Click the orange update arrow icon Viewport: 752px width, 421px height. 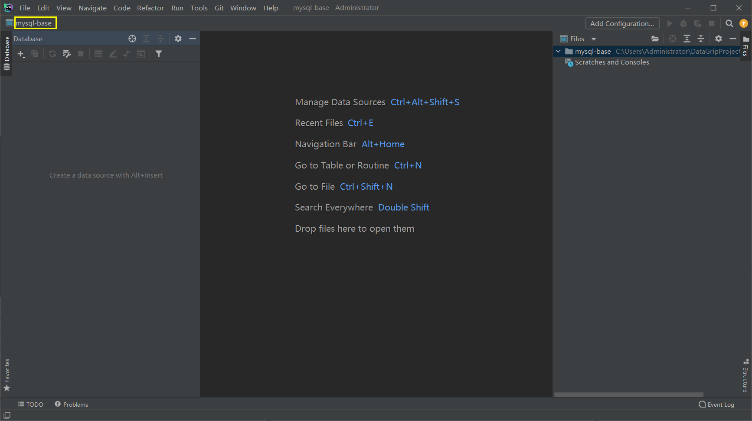tap(744, 23)
